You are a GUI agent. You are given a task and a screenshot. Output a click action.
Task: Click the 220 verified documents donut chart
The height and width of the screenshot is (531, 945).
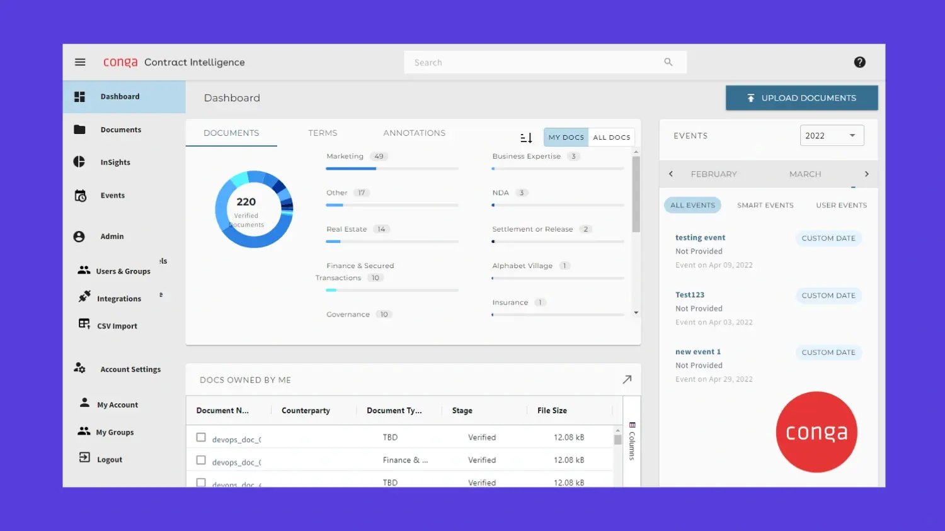253,209
